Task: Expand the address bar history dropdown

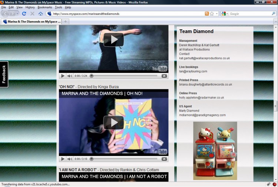Action: point(217,14)
